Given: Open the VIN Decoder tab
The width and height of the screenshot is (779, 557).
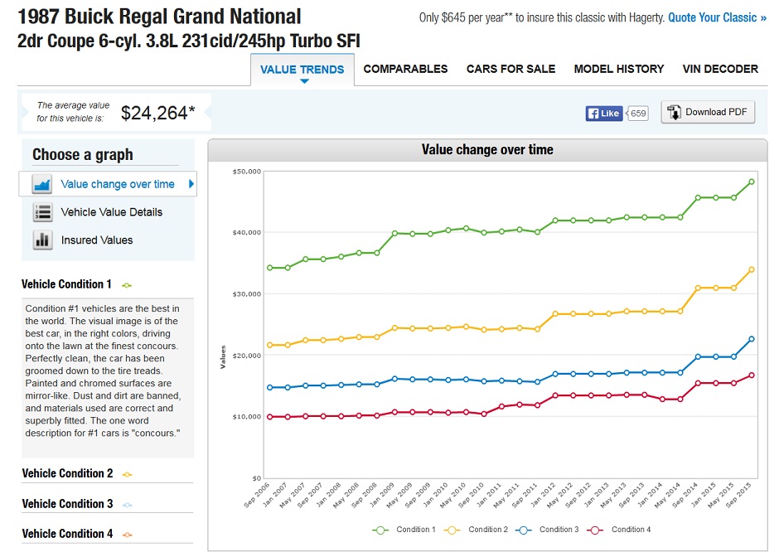Looking at the screenshot, I should (720, 69).
